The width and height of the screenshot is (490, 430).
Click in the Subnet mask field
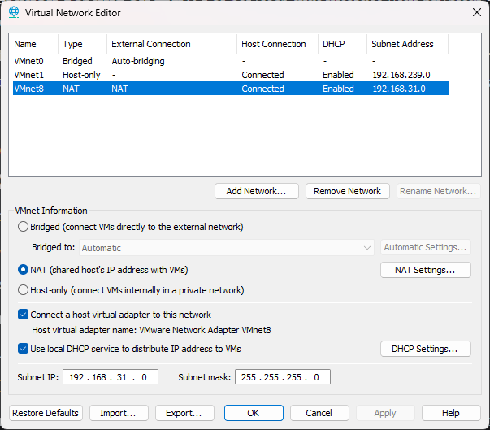(283, 377)
